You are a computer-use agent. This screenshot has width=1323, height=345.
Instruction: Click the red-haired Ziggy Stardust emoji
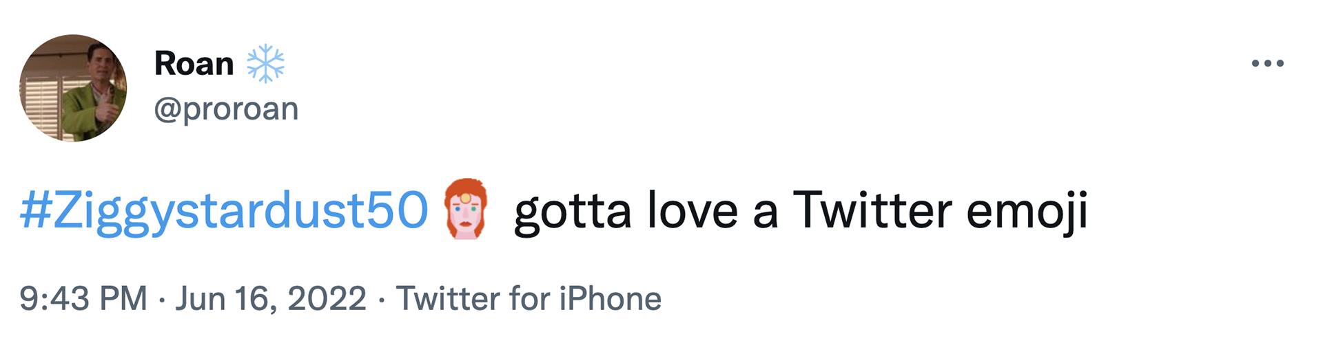coord(466,209)
